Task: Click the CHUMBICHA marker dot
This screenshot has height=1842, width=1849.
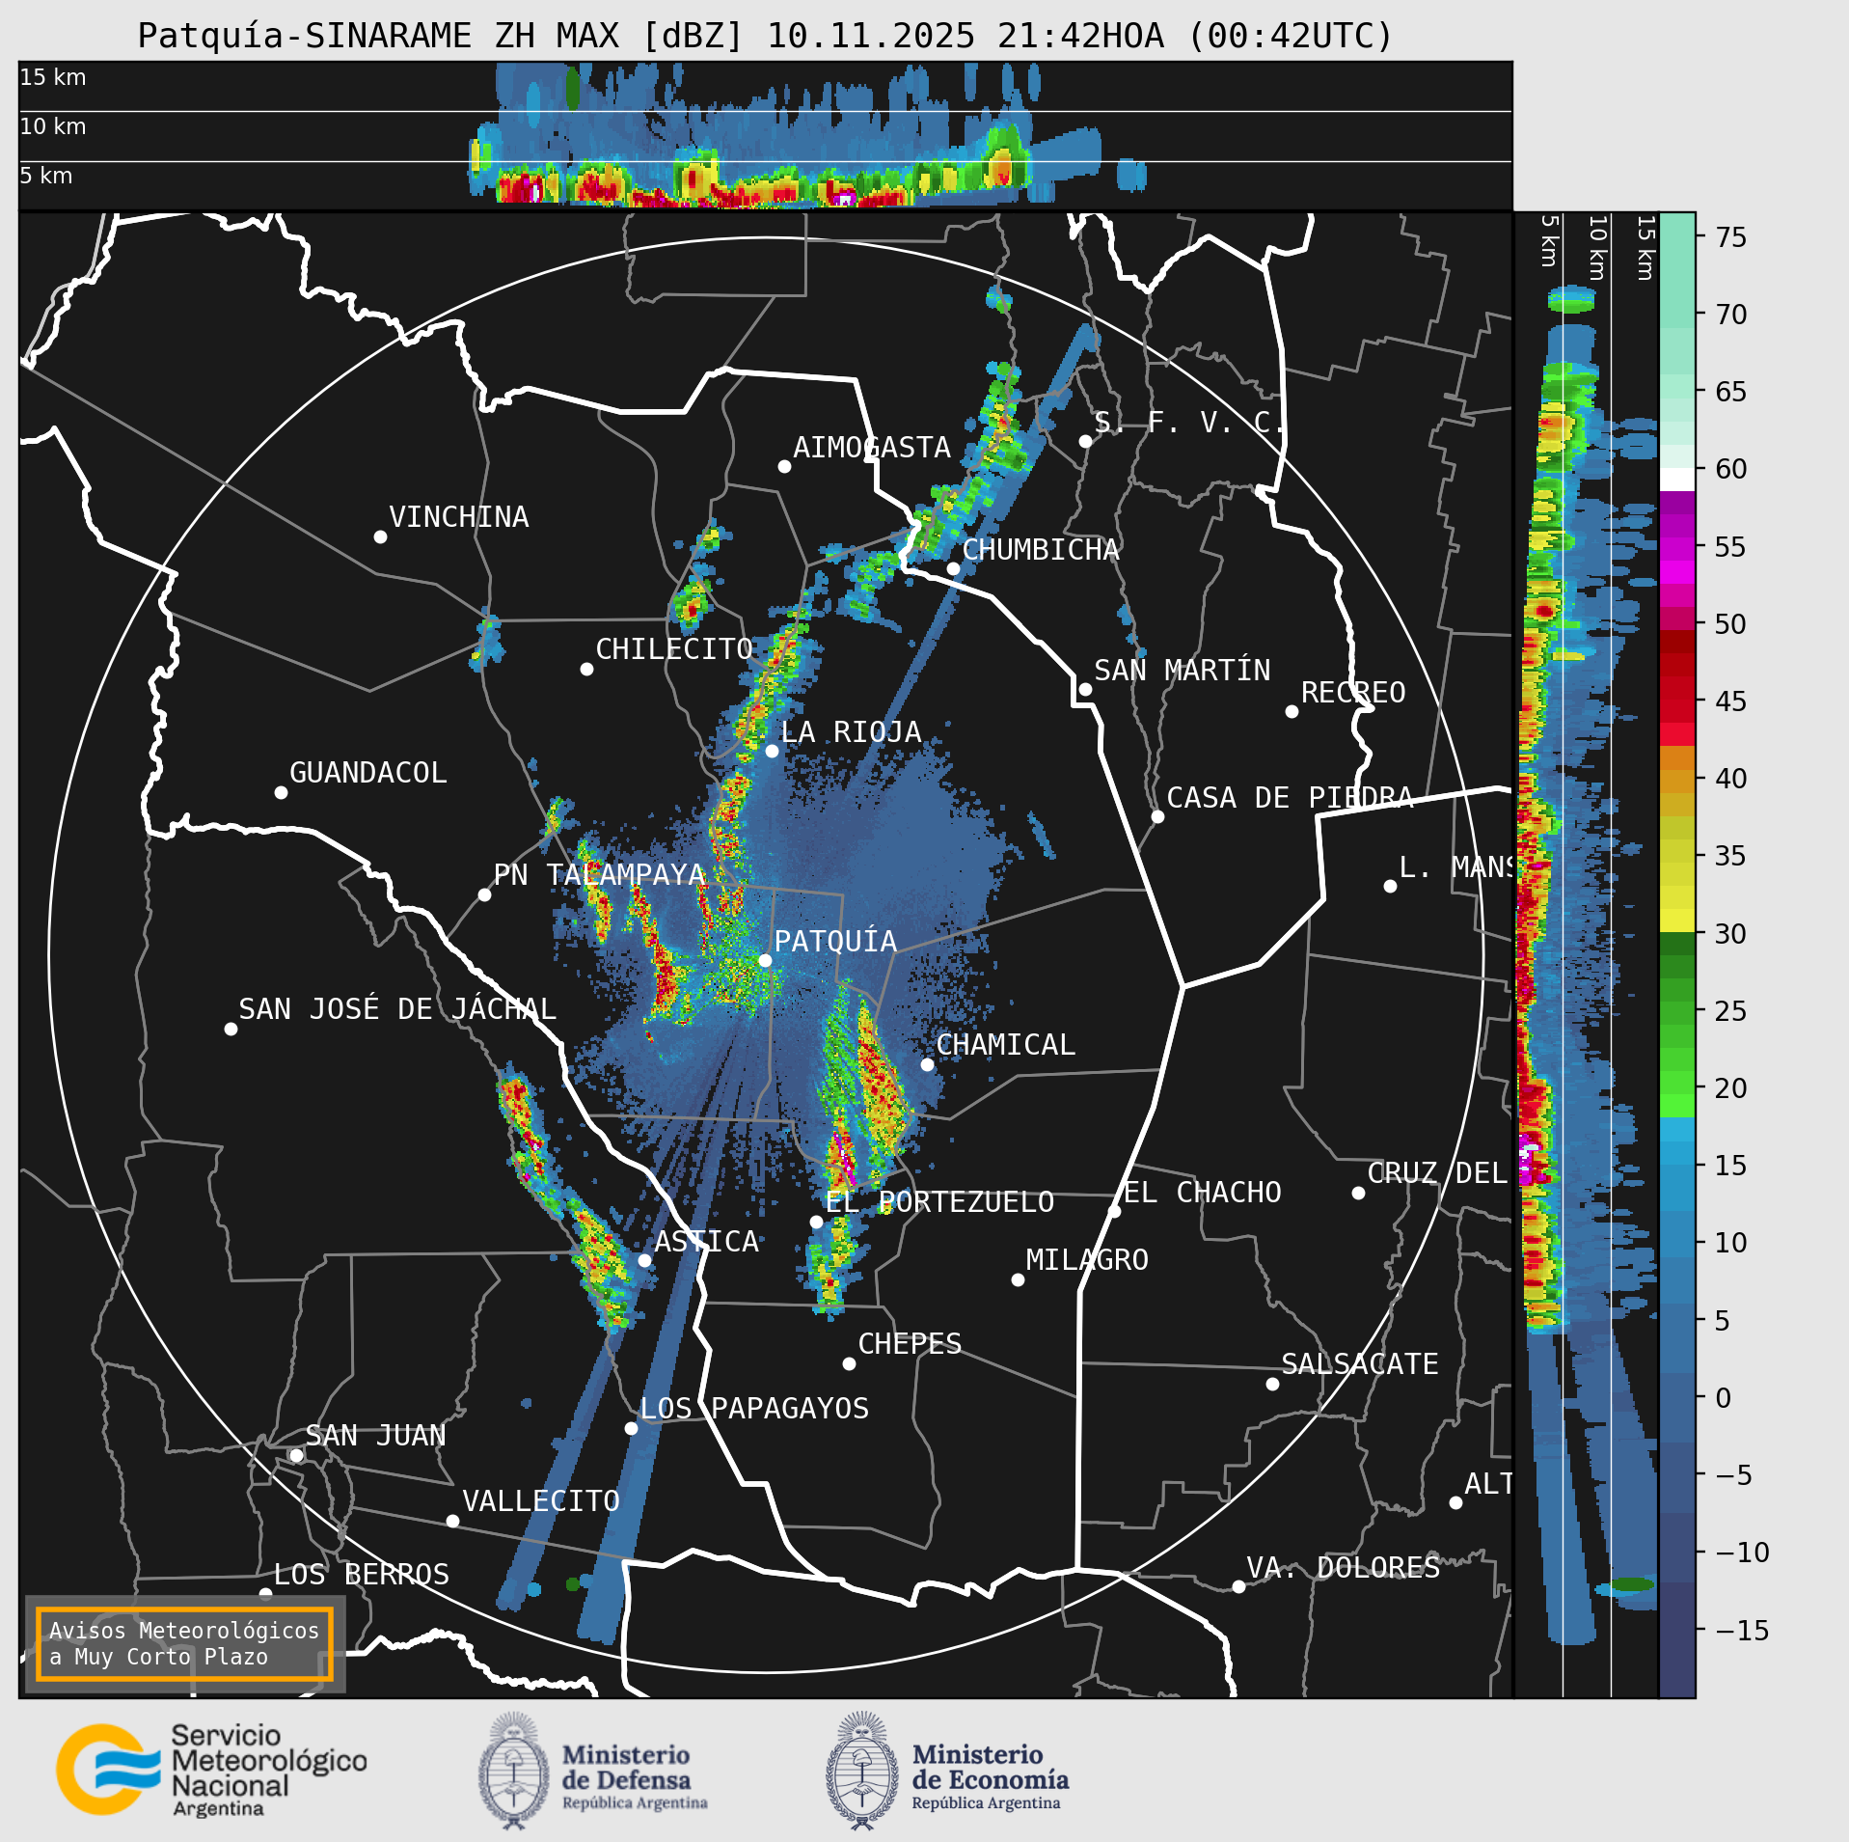Action: pyautogui.click(x=953, y=568)
